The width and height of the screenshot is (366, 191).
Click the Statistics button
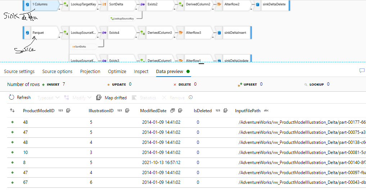[x=144, y=97]
